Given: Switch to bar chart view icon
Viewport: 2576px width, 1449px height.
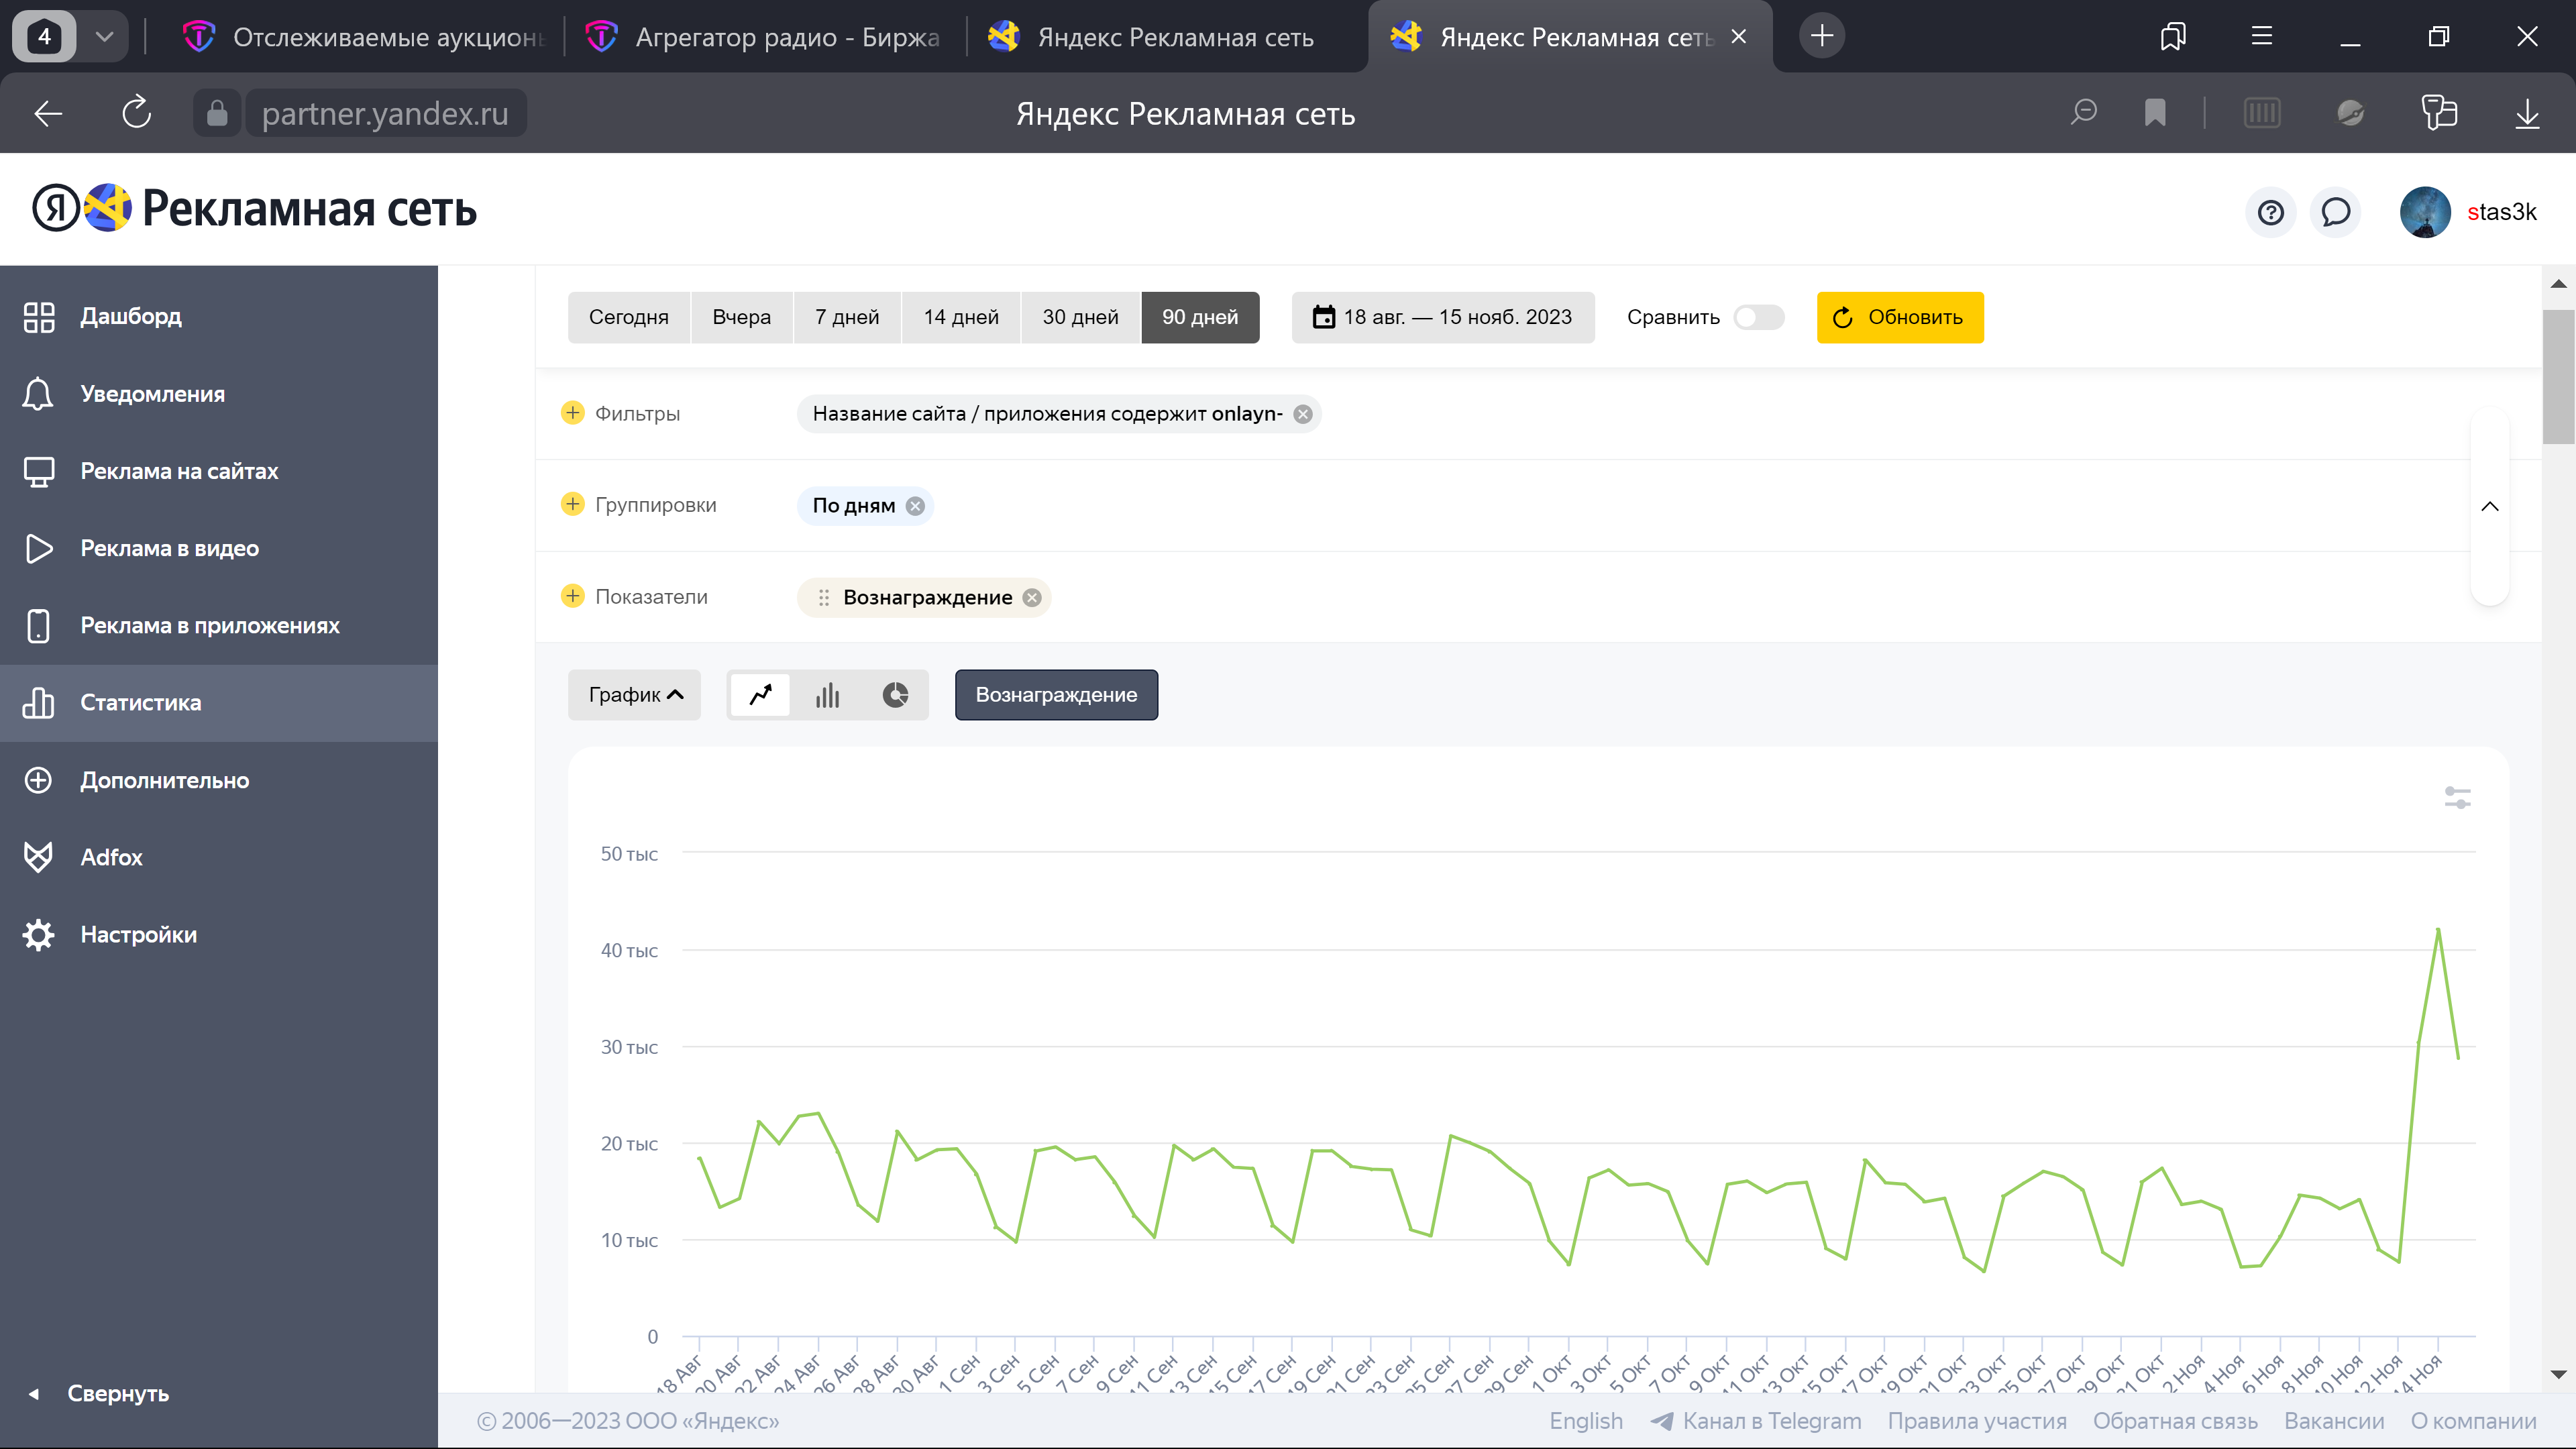Looking at the screenshot, I should point(827,695).
